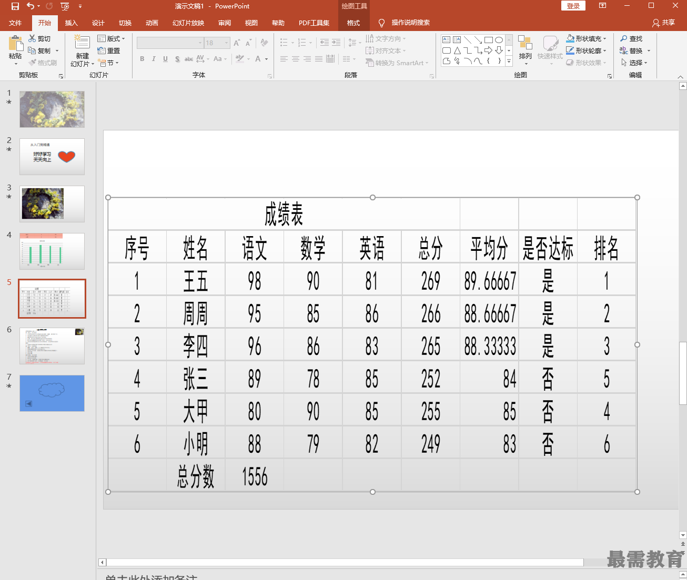
Task: Click the Copy (复制) button
Action: click(x=39, y=50)
